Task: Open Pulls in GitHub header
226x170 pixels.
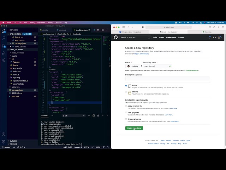Action: coord(155,38)
